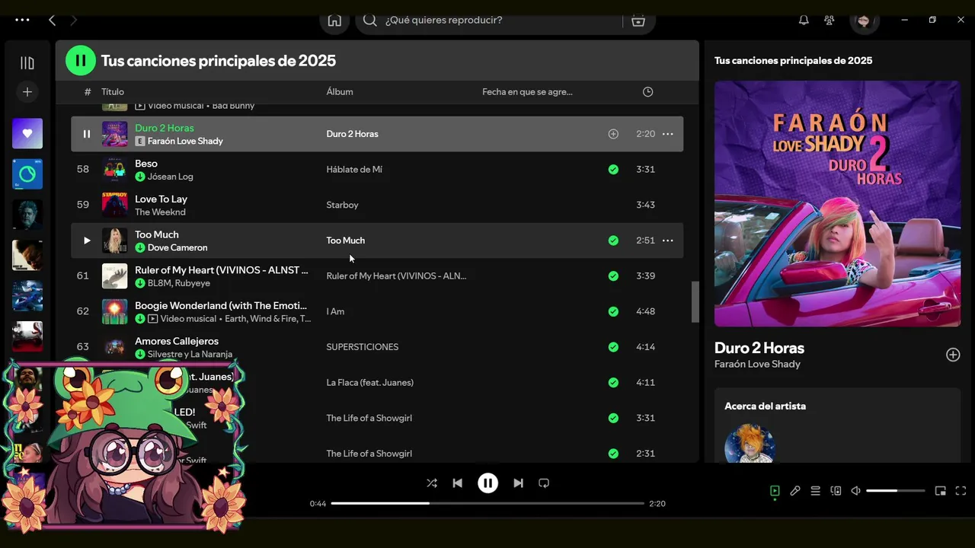Select the Love To Lay track title
This screenshot has width=975, height=548.
click(x=161, y=199)
